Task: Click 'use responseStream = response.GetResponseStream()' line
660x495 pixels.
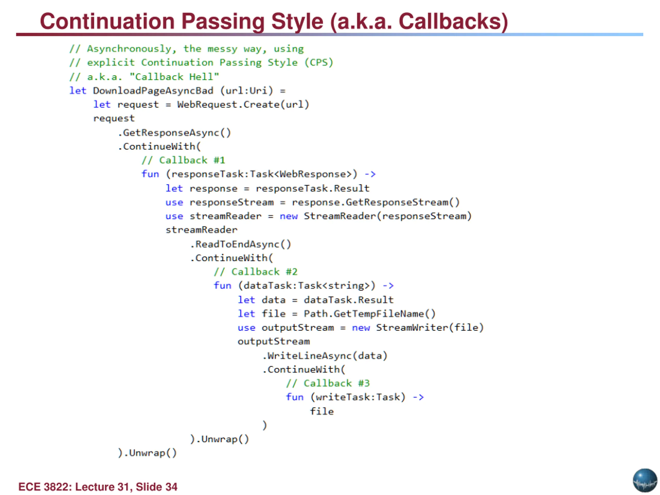Action: pos(312,202)
